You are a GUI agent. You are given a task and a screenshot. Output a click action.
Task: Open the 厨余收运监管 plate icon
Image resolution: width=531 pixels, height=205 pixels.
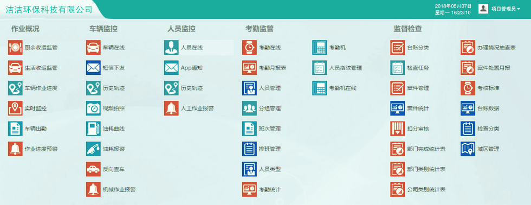coord(15,47)
